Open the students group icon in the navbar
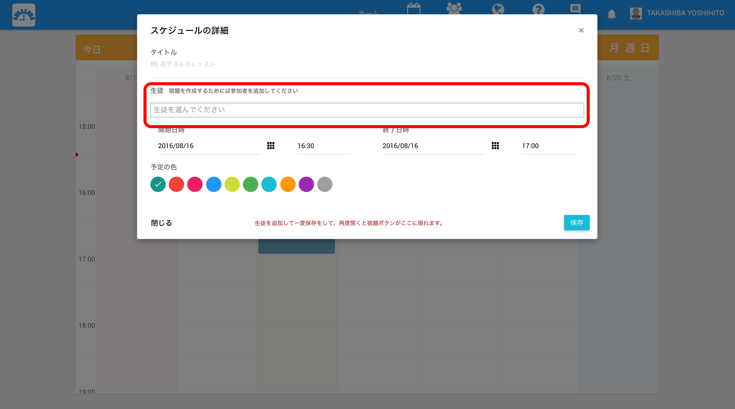Screen dimensions: 735x409 click(x=454, y=8)
